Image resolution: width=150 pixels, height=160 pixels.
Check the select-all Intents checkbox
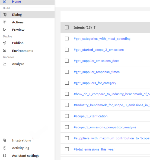67,27
